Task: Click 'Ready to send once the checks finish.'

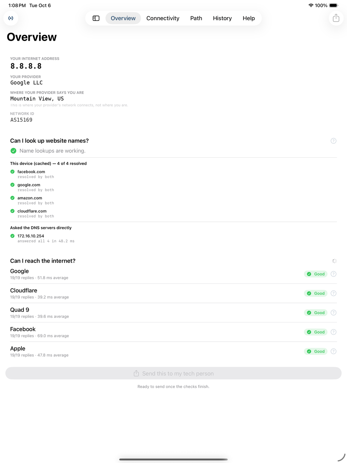Action: click(x=173, y=387)
